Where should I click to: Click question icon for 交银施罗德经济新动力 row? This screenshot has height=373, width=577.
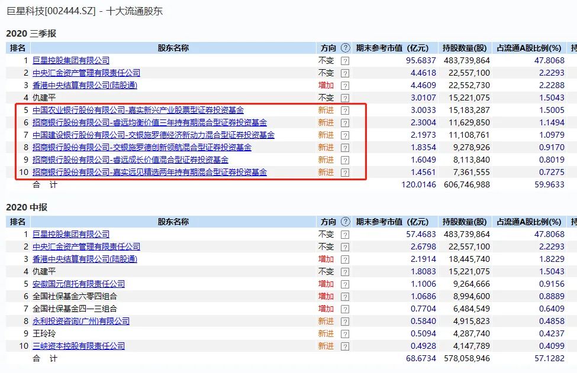pos(345,135)
